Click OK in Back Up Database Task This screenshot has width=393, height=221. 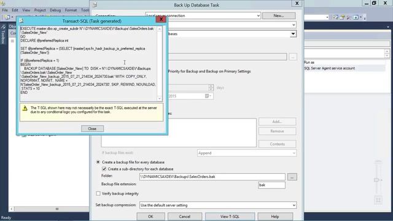(150, 217)
